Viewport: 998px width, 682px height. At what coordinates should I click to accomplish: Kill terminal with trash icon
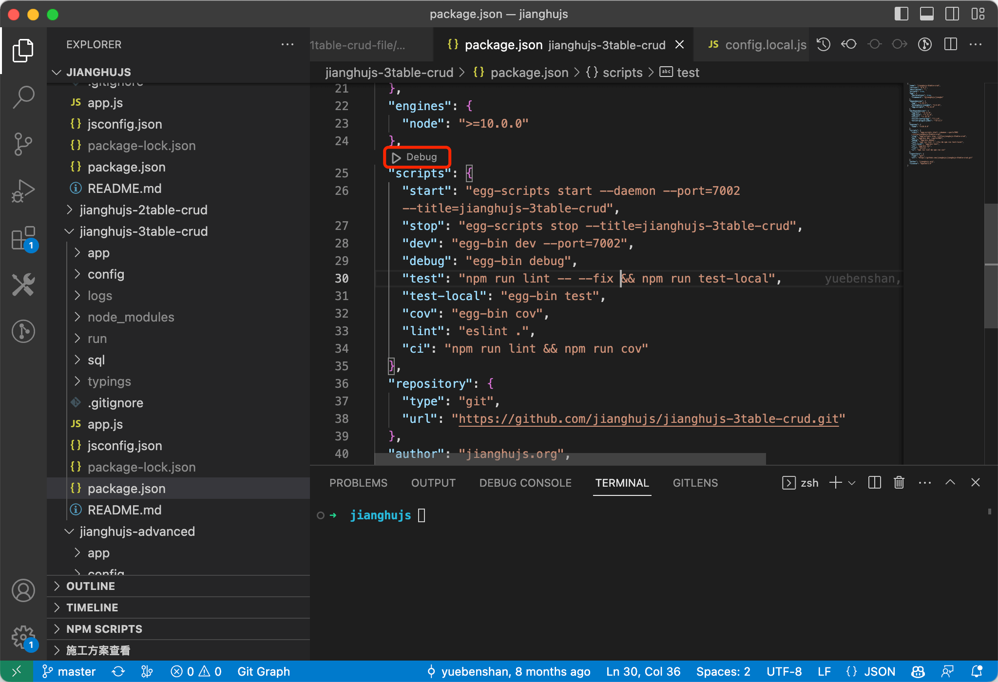[899, 483]
